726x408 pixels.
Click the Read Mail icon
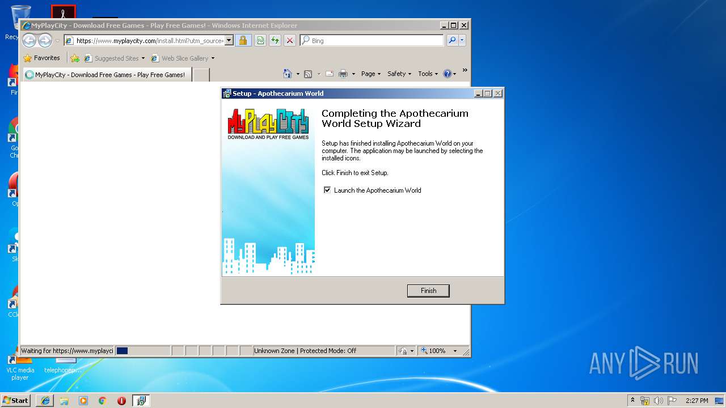tap(329, 74)
